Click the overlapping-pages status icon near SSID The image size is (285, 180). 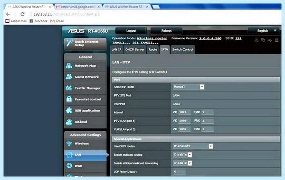click(x=263, y=40)
